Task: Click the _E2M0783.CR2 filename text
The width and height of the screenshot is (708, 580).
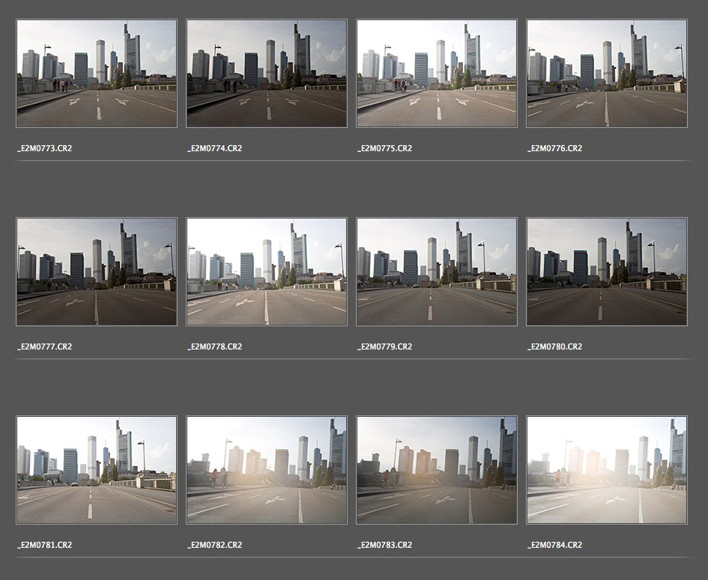Action: (x=384, y=545)
